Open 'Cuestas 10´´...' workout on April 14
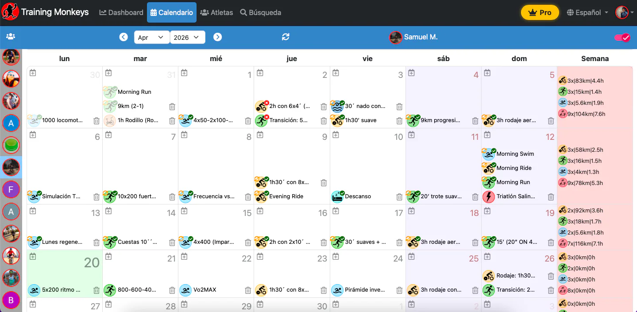The width and height of the screenshot is (637, 312). pos(138,243)
